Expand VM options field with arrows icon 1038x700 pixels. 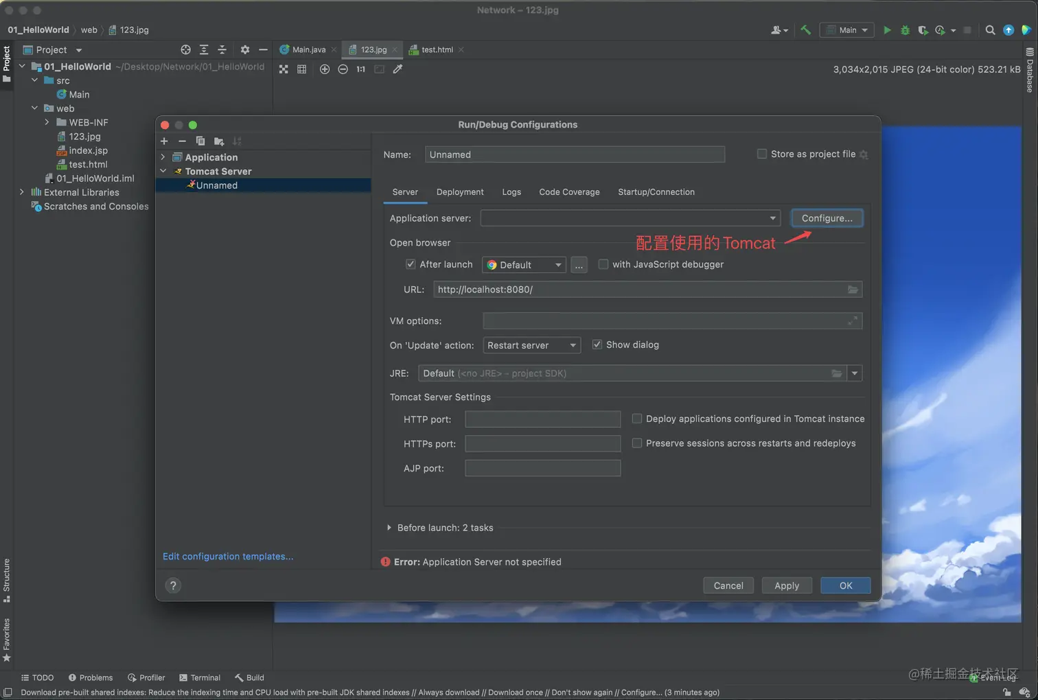coord(853,320)
